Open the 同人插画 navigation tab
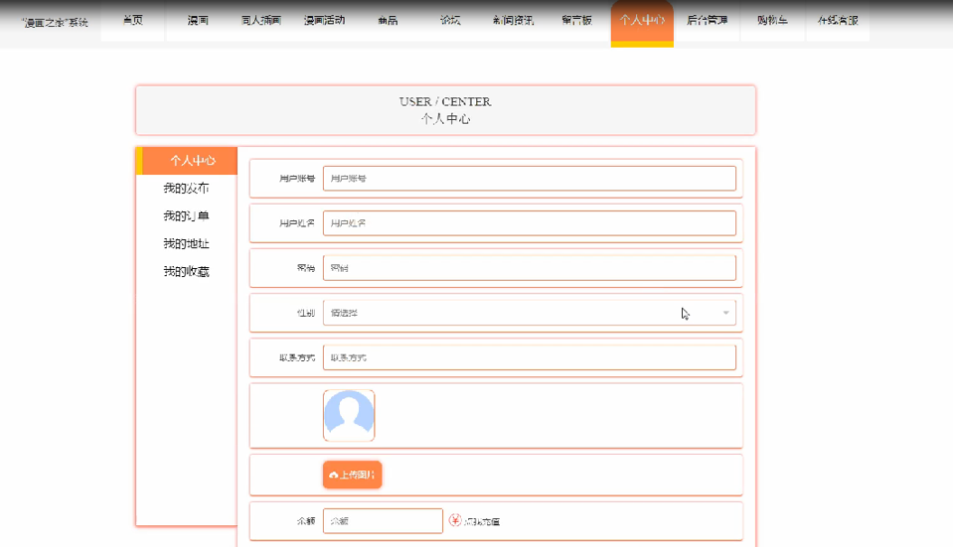Screen dimensions: 953x548 click(260, 20)
